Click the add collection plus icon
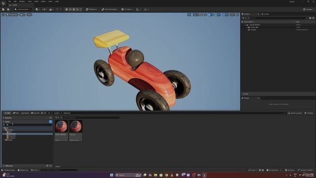This screenshot has height=178, width=316. (47, 166)
